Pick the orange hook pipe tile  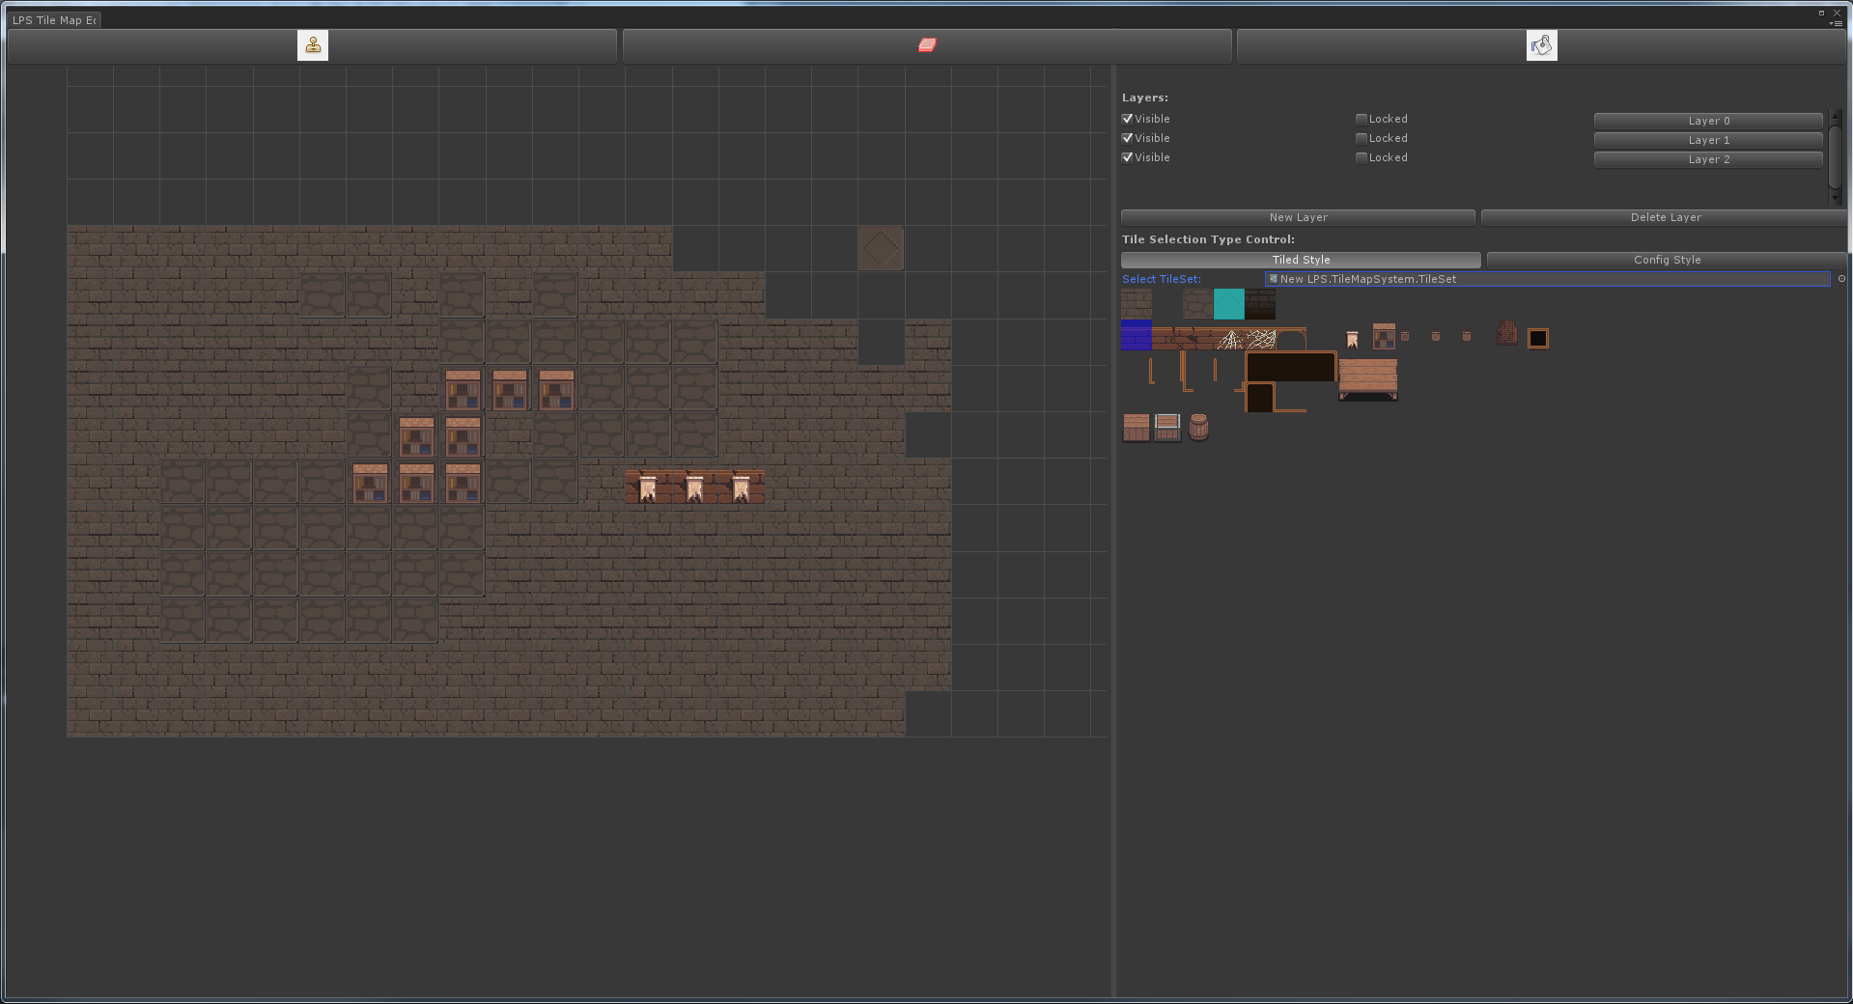point(1151,371)
